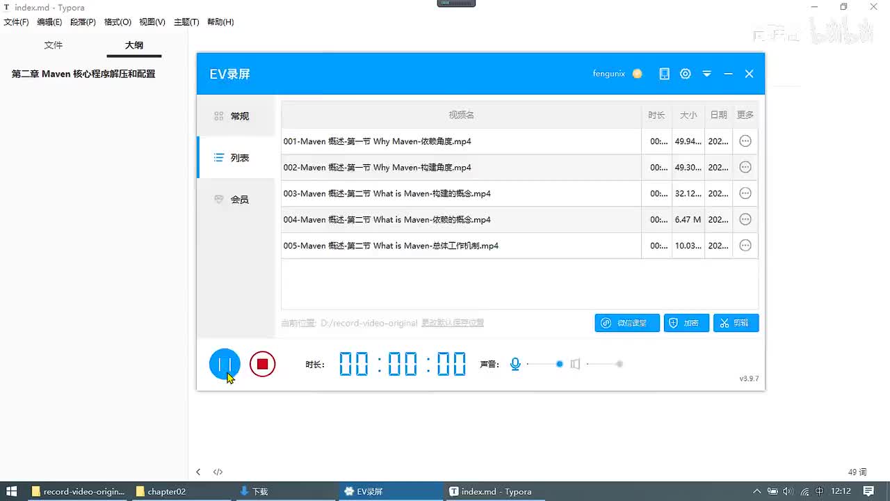Image resolution: width=890 pixels, height=501 pixels.
Task: Open Typora 主题(T) menu
Action: tap(186, 22)
